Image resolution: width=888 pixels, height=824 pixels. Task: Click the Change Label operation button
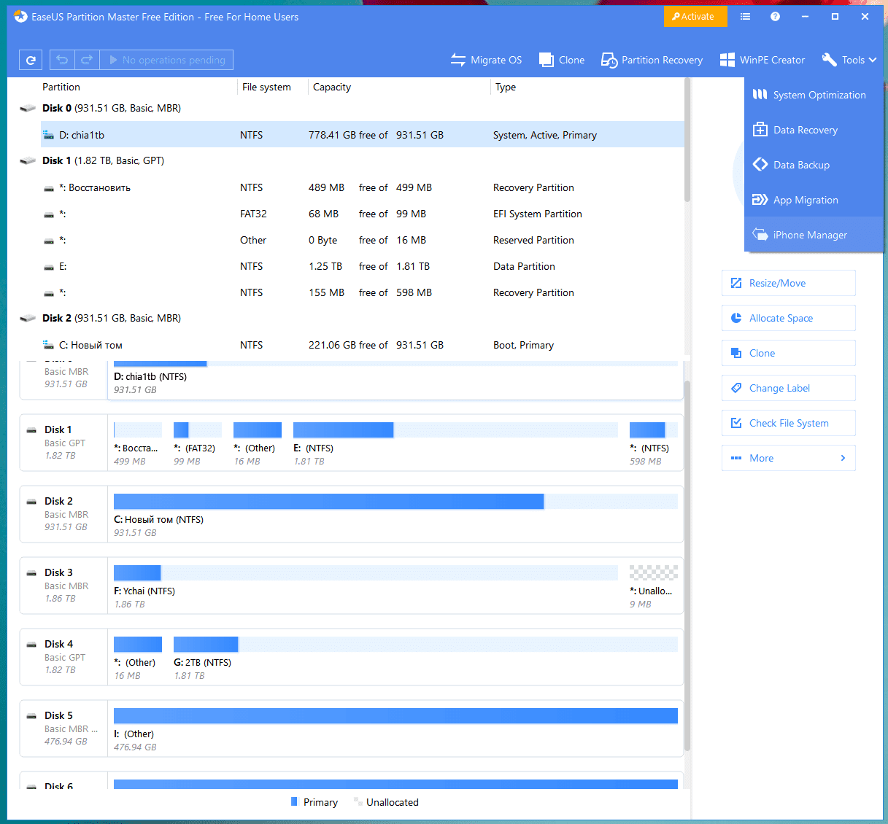789,388
